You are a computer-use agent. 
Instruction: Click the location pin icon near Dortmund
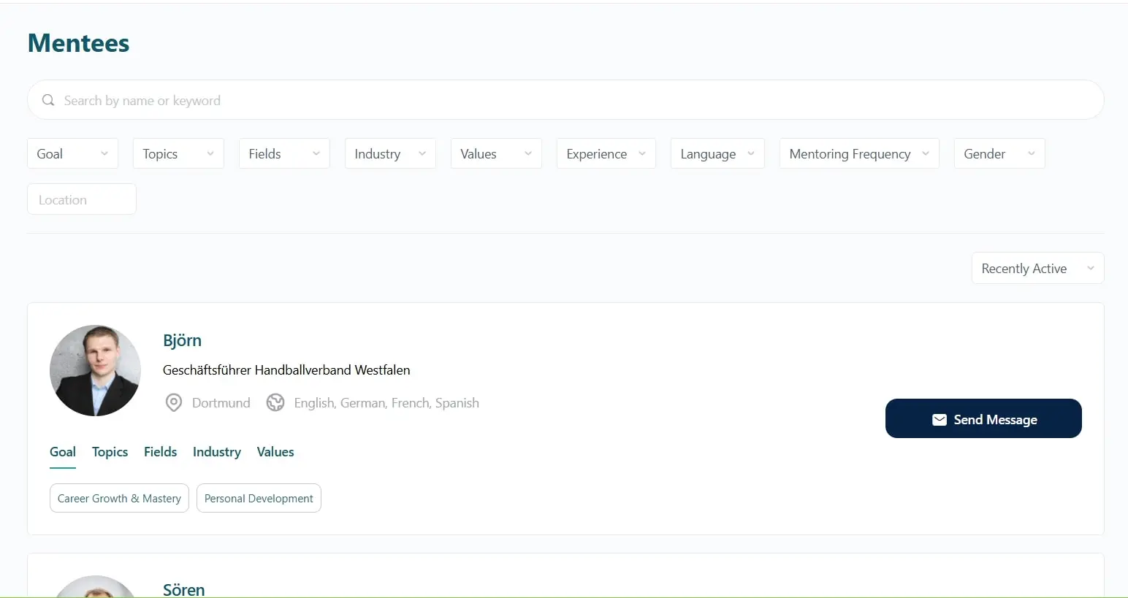tap(174, 402)
